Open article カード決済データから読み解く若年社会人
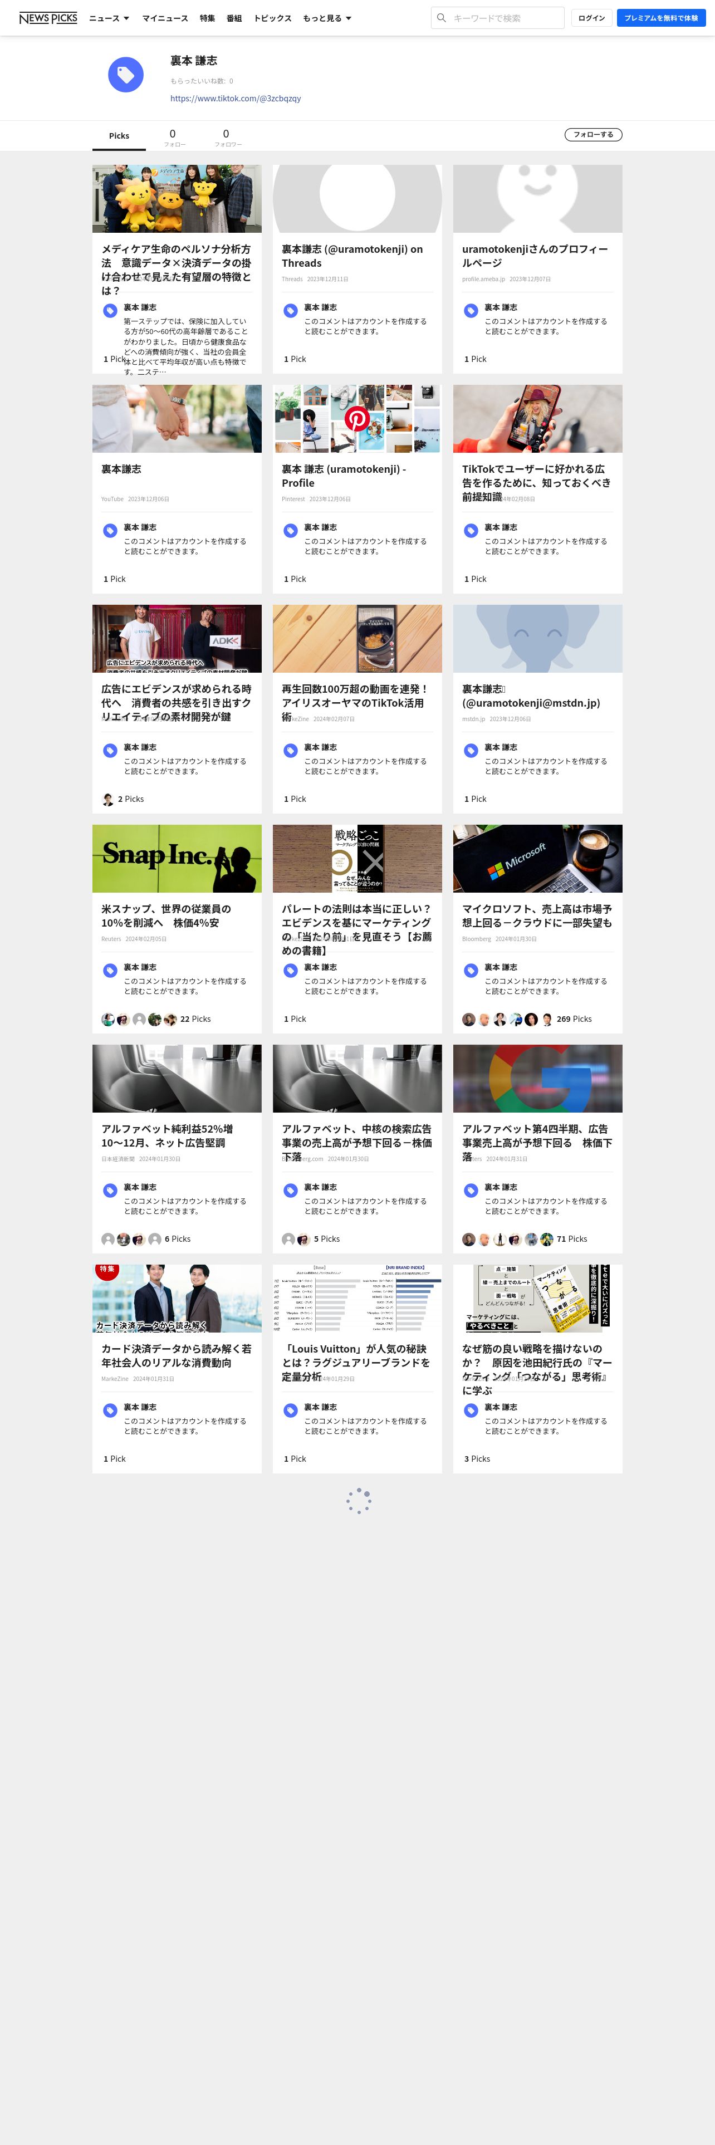 coord(177,1355)
